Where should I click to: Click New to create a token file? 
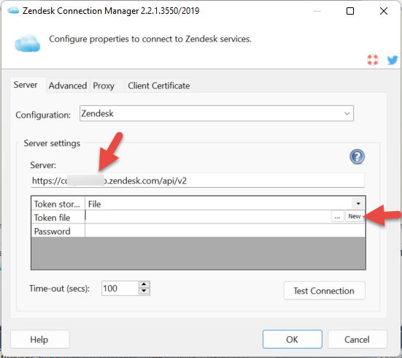355,216
